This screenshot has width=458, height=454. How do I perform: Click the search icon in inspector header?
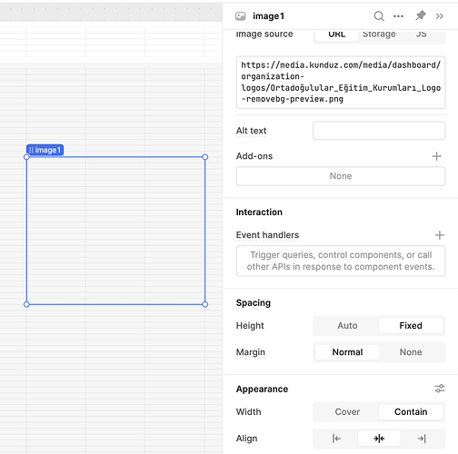tap(379, 16)
